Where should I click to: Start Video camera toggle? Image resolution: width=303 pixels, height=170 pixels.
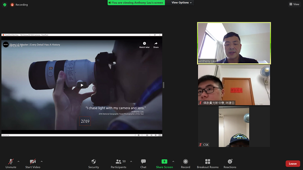click(x=33, y=162)
